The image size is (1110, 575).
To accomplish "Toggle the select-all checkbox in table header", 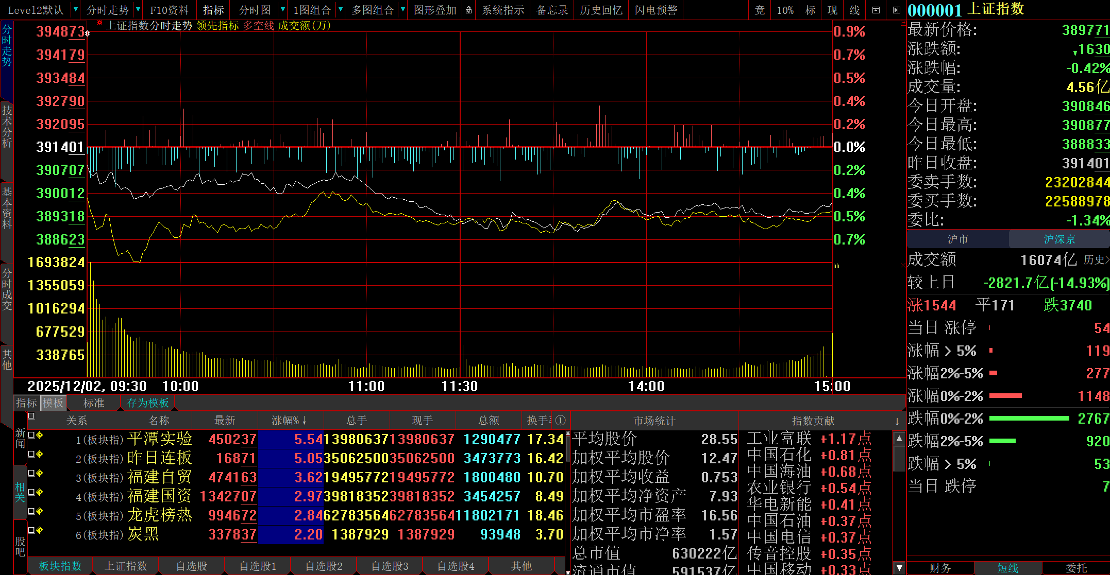I will pyautogui.click(x=31, y=416).
